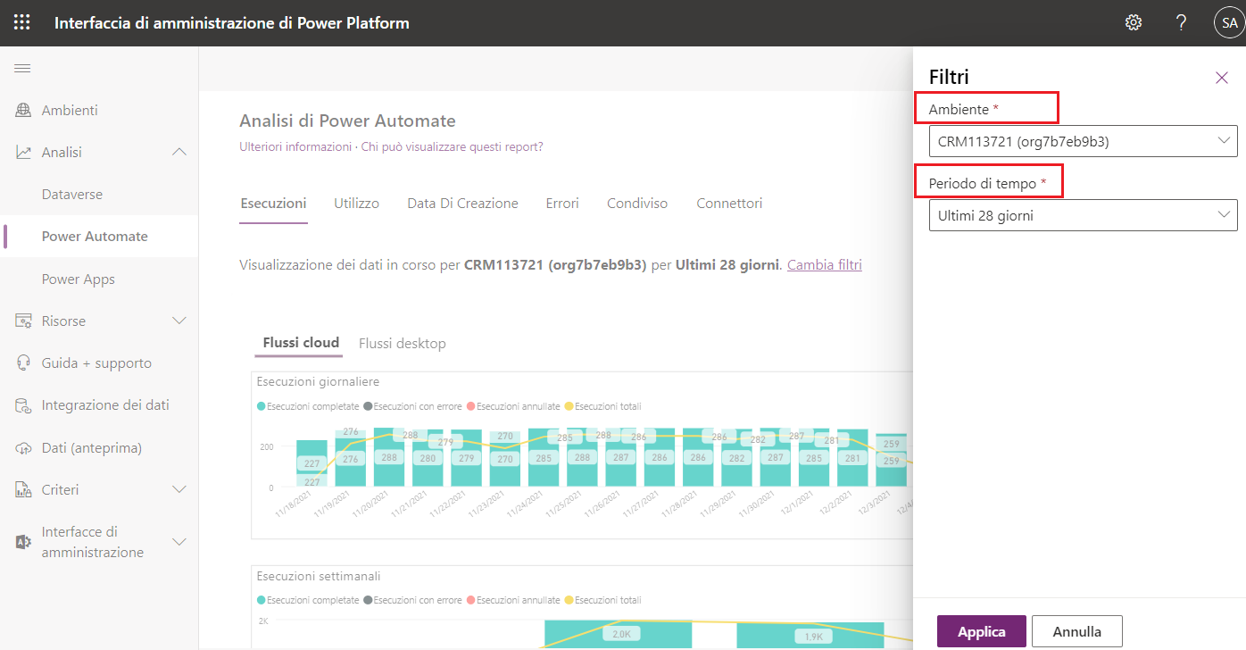Open Power Apps in the sidebar
The image size is (1246, 650).
click(x=79, y=279)
